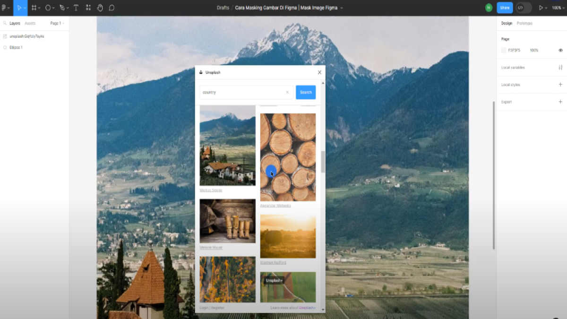Viewport: 567px width, 319px height.
Task: Click the Search button
Action: [306, 92]
